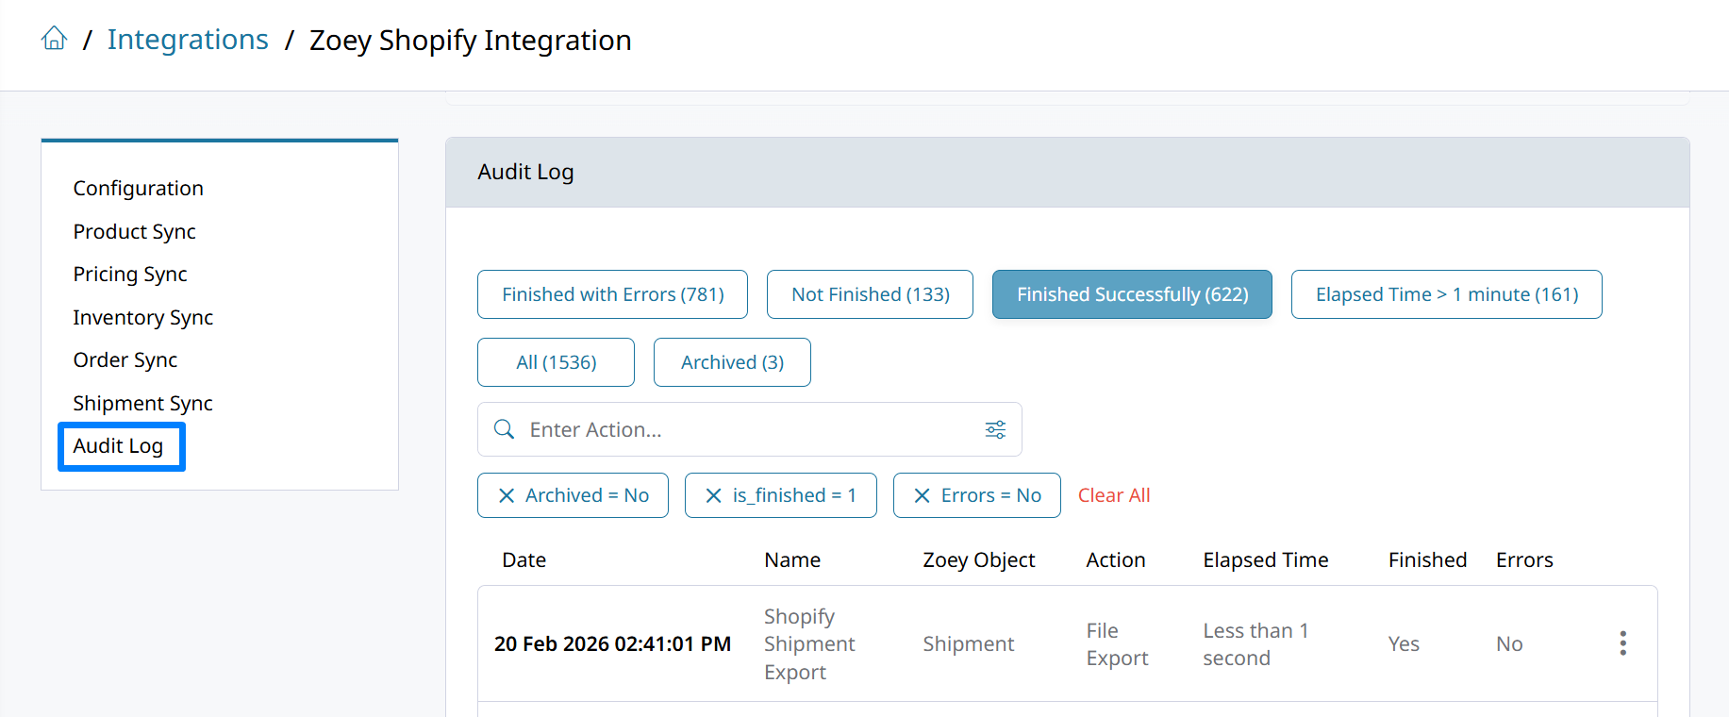Viewport: 1729px width, 717px height.
Task: Open Configuration in the sidebar
Action: (x=139, y=188)
